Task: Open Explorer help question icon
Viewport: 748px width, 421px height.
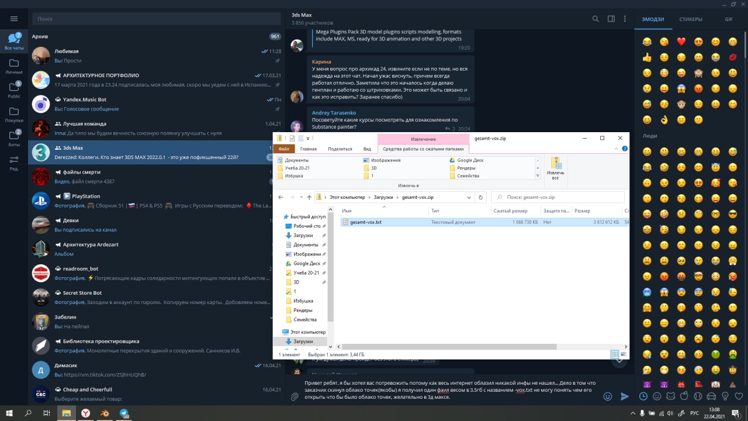Action: tap(625, 149)
